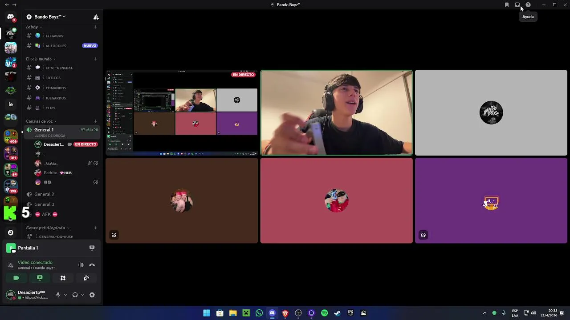Collapse the Canales de voz category
570x320 pixels.
41,121
